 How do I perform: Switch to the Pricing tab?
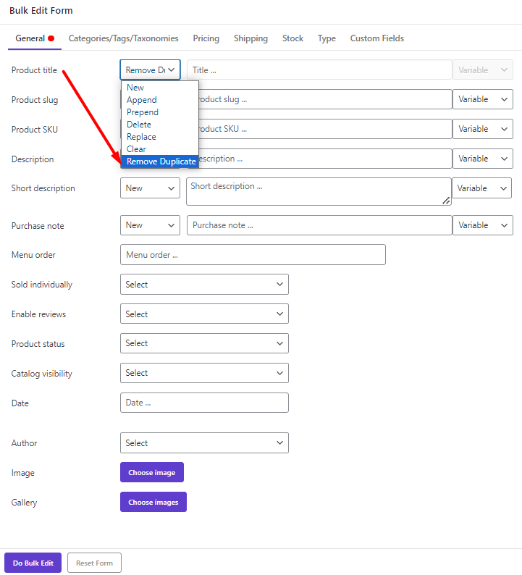point(206,38)
